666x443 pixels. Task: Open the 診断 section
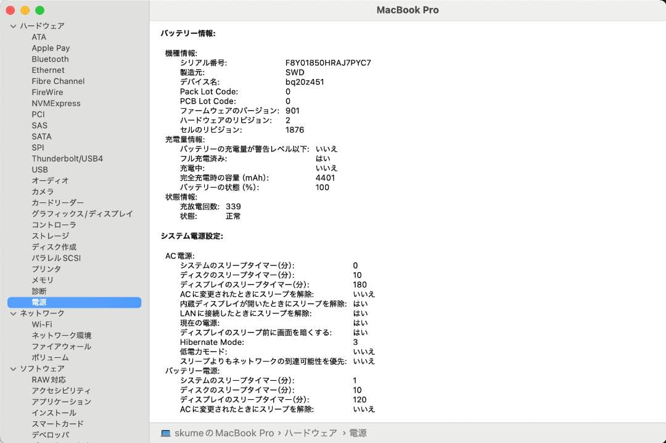click(39, 291)
